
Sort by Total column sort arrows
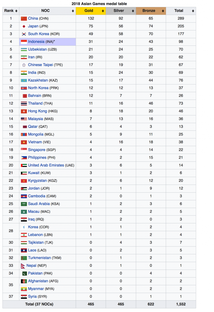[193, 11]
